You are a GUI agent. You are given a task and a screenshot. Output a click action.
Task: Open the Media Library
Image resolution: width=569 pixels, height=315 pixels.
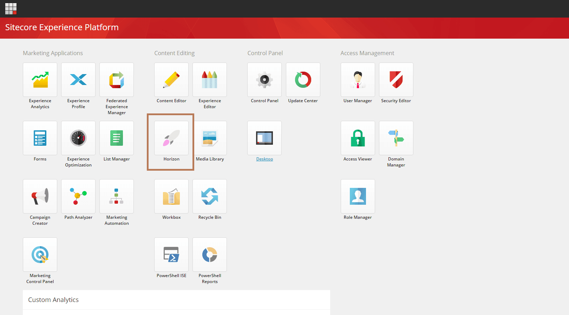210,138
